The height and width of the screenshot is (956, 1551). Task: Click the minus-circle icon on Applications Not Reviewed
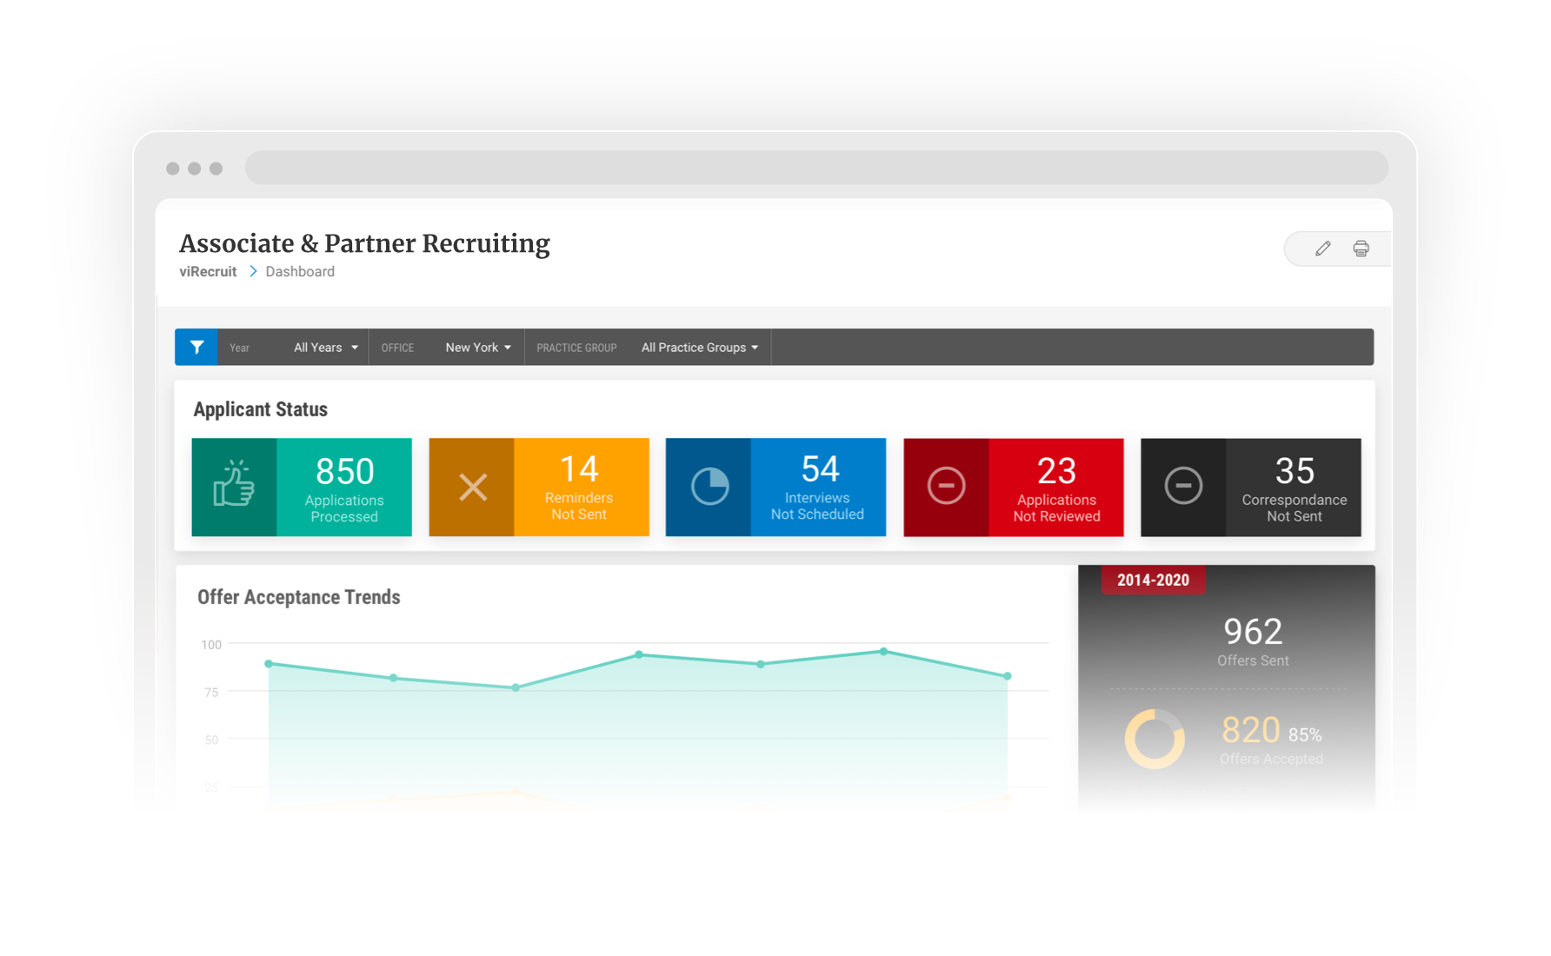946,488
